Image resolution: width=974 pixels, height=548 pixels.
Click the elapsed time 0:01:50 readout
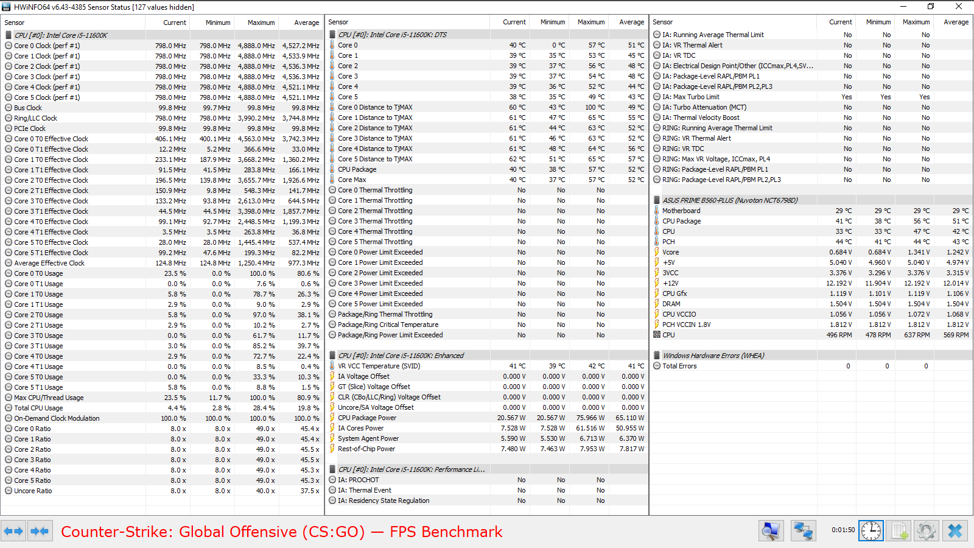(x=843, y=530)
